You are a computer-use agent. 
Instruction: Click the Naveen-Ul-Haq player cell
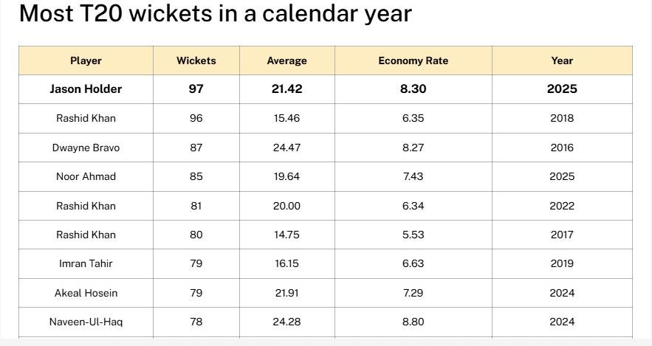point(86,322)
